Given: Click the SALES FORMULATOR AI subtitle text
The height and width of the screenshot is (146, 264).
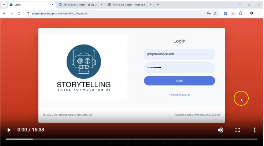Looking at the screenshot, I should 84,90.
